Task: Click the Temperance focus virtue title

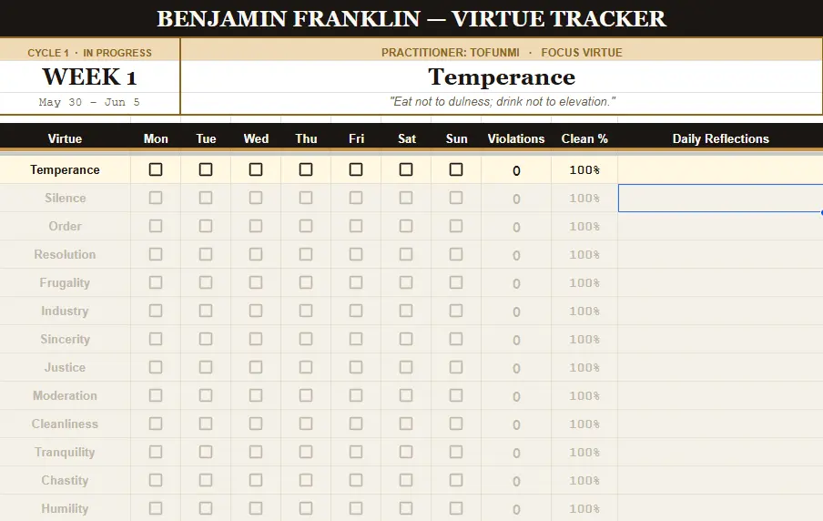Action: click(x=502, y=77)
